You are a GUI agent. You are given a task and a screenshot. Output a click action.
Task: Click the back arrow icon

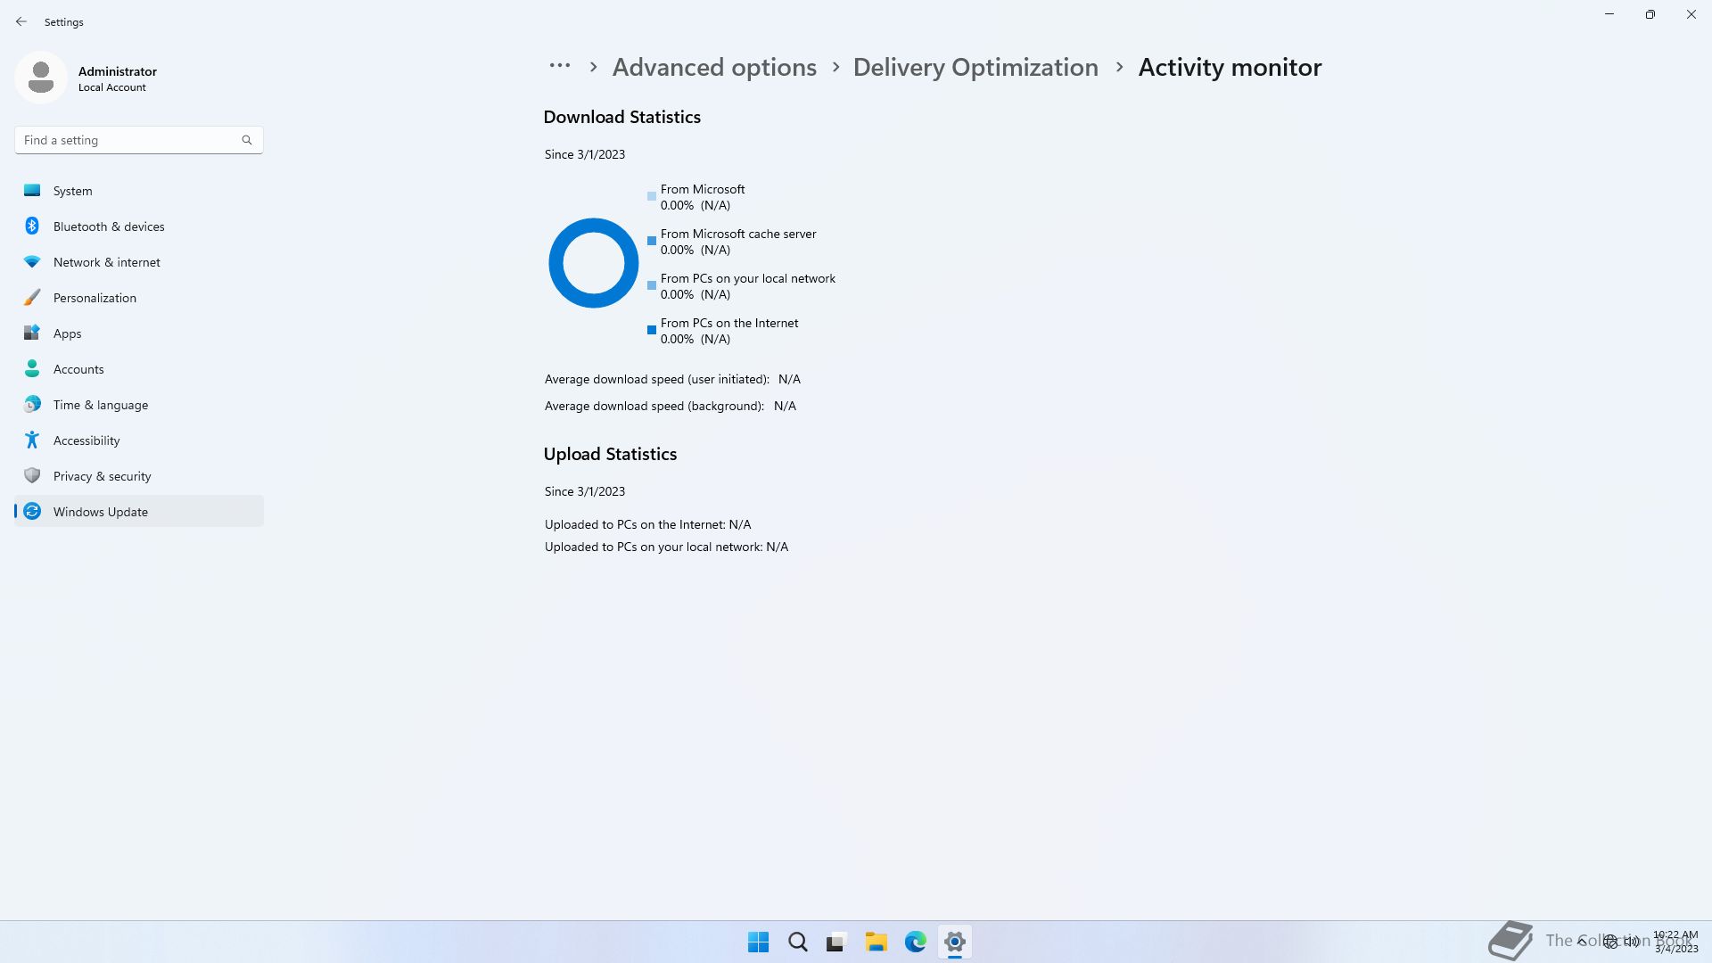(21, 21)
